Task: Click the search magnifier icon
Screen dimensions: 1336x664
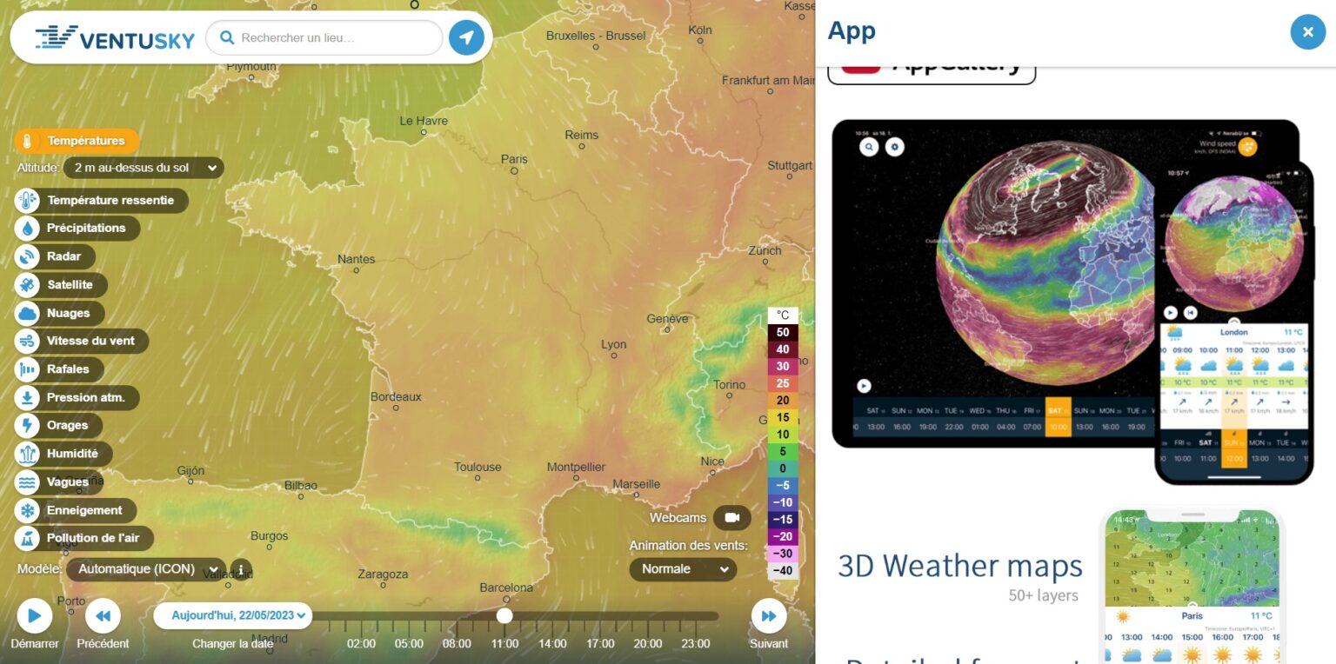Action: pyautogui.click(x=227, y=38)
